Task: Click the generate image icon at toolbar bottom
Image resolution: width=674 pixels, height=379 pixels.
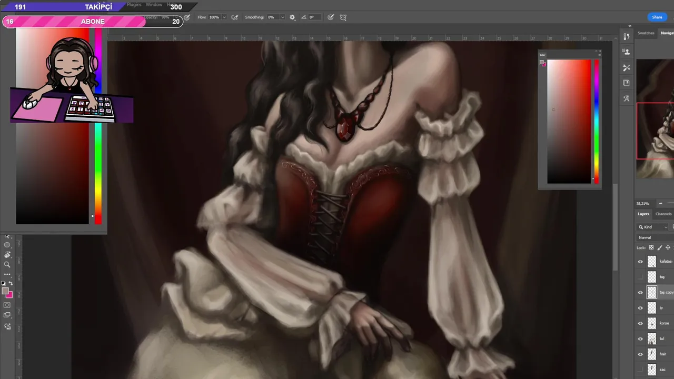Action: coord(7,326)
